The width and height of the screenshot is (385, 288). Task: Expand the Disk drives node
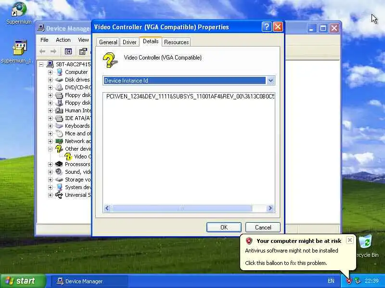click(51, 80)
